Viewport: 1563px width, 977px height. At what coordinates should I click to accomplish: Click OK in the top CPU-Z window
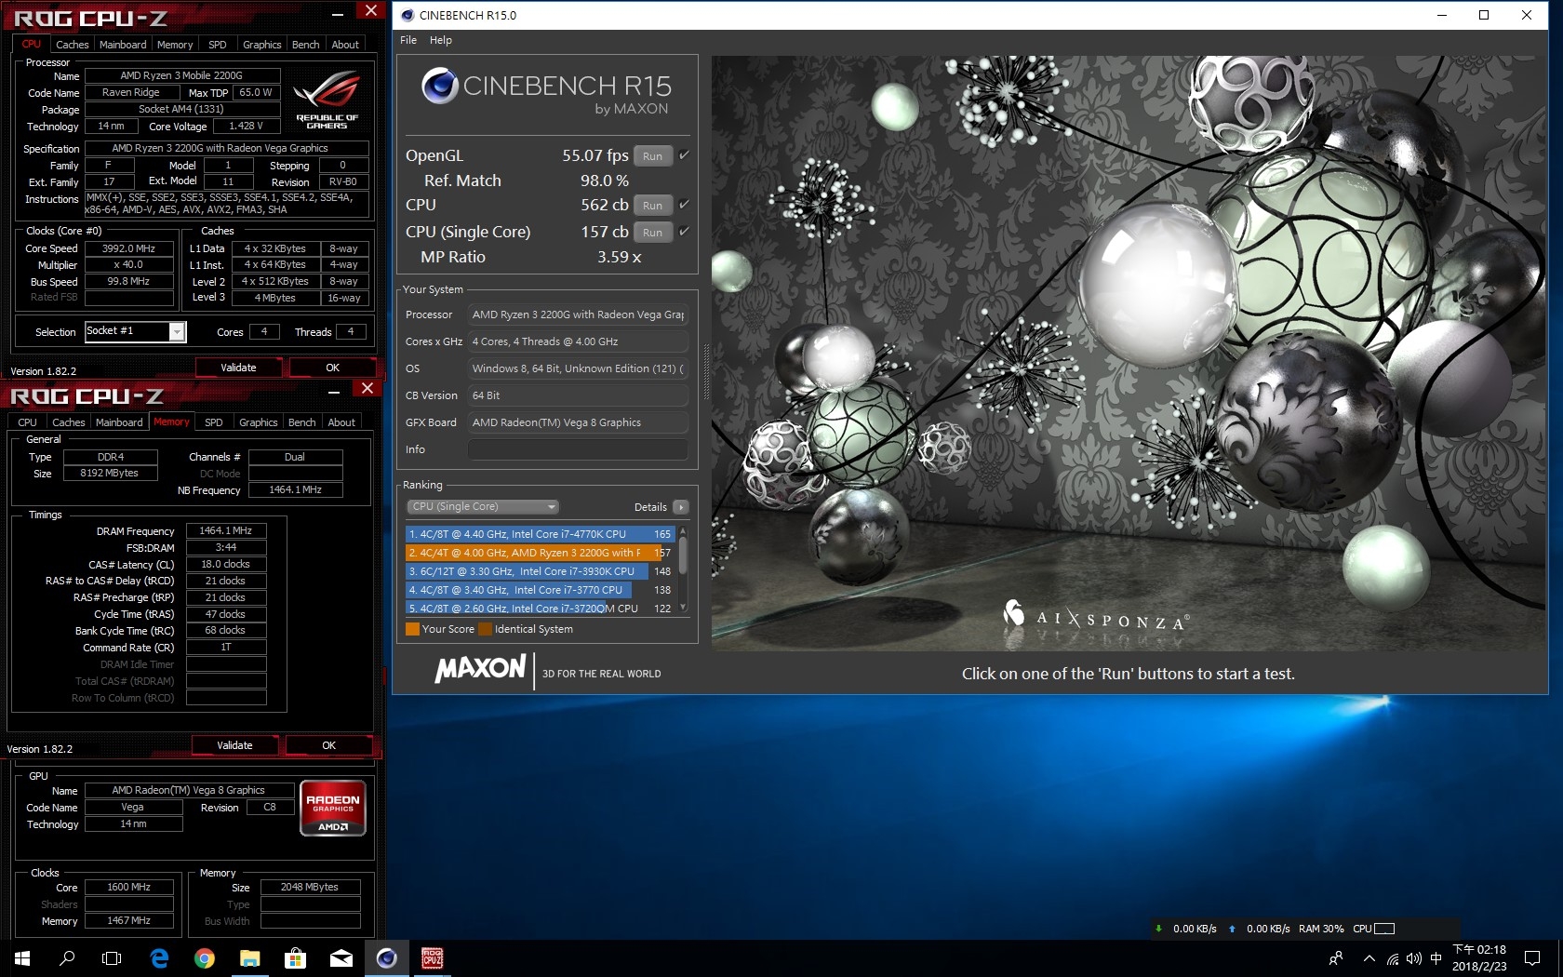(x=332, y=368)
